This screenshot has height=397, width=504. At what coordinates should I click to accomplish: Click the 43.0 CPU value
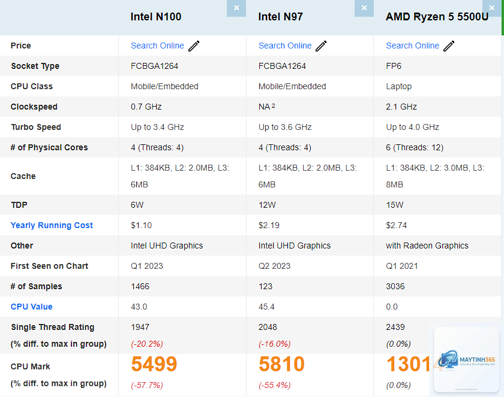pyautogui.click(x=139, y=307)
